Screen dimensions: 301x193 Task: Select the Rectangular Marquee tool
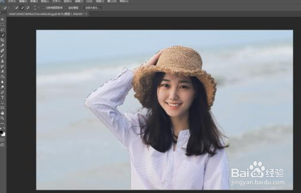click(x=3, y=24)
